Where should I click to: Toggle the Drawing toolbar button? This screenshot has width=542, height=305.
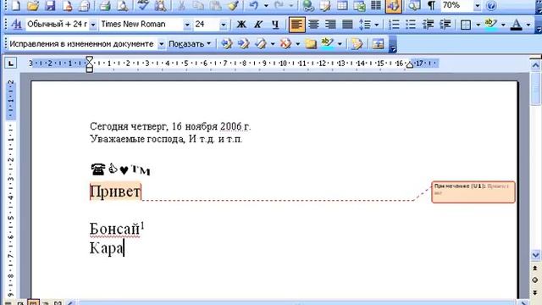[x=393, y=5]
